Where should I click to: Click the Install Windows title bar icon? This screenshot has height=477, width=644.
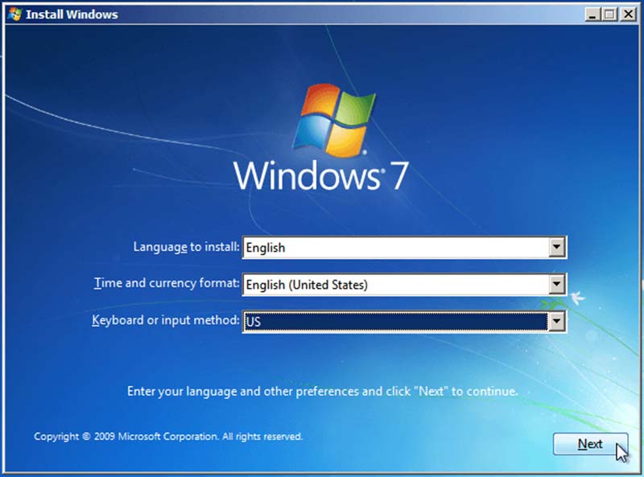coord(14,14)
